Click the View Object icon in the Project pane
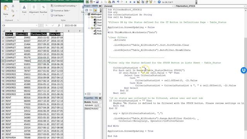This screenshot has width=247, height=139. (90, 10)
